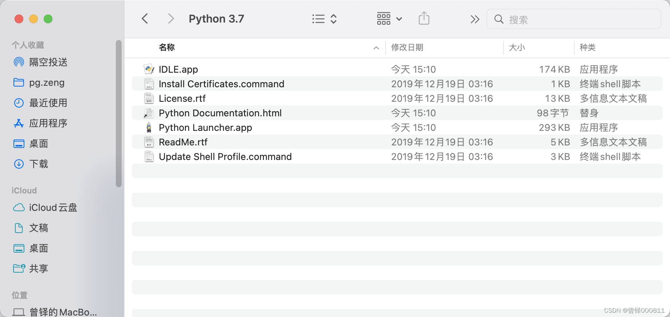Go back with the left chevron button

145,19
